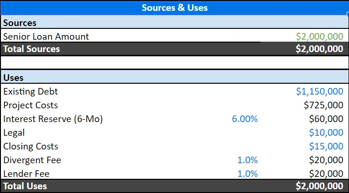Viewport: 349px width, 193px height.
Task: Click the $1,150,000 Existing Debt value
Action: click(319, 91)
